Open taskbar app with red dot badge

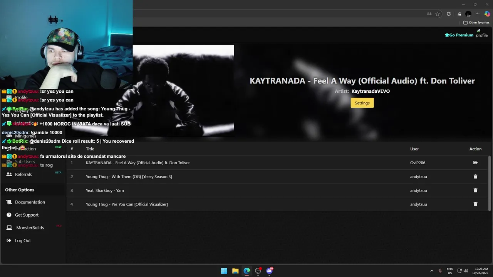[258, 271]
